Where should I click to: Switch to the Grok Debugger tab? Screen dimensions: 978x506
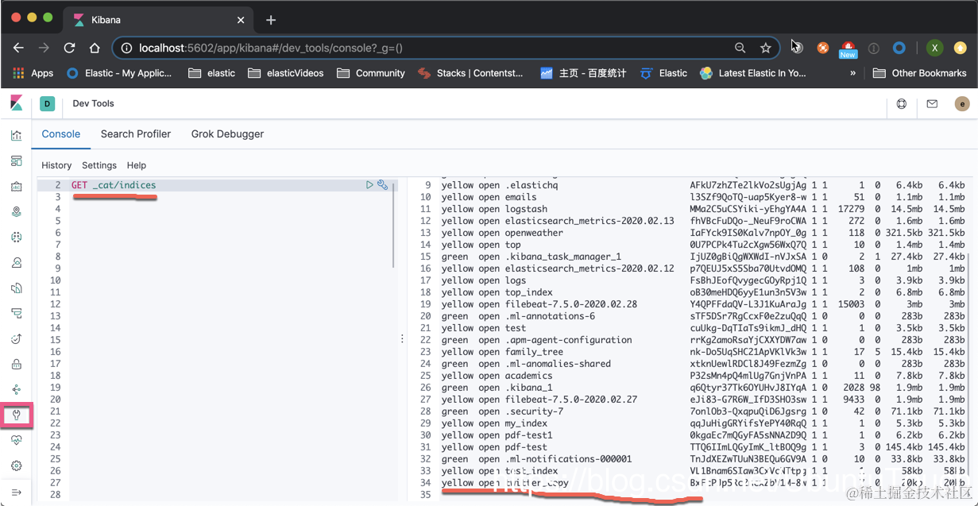pyautogui.click(x=227, y=133)
